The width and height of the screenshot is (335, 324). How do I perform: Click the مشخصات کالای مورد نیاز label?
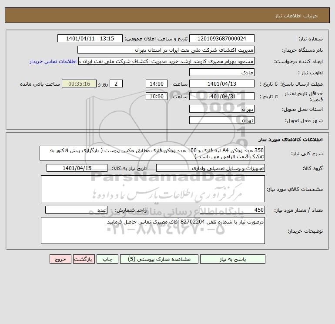[295, 189]
